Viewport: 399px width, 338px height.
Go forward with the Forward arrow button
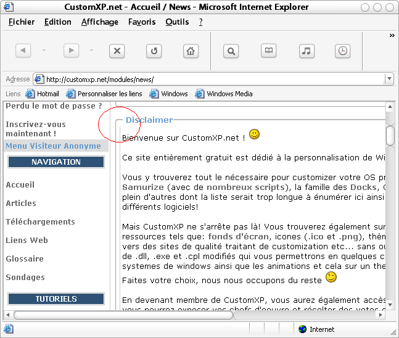(x=71, y=51)
